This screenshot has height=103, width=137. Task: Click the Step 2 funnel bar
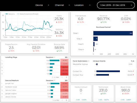(96, 39)
